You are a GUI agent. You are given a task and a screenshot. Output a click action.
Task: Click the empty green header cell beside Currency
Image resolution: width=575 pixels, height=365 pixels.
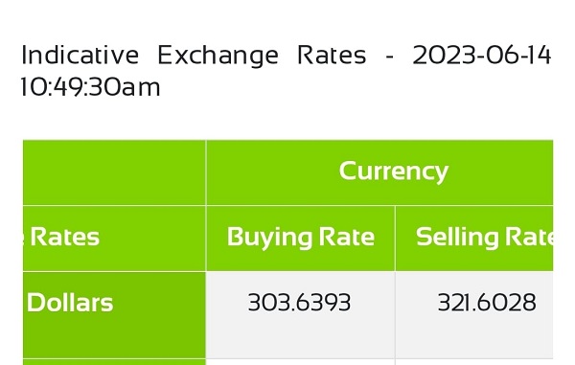tap(114, 172)
